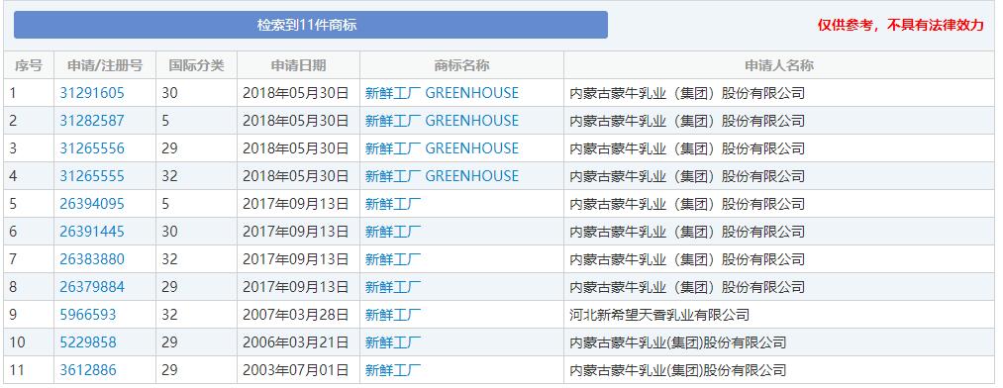Open 新鲜工厂 GREENHOUSE trademark in row 4

442,176
